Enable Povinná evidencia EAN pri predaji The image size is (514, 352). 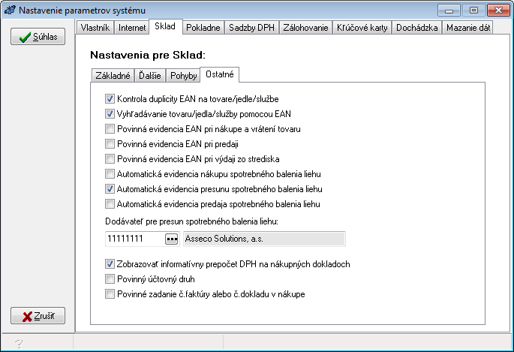[110, 144]
